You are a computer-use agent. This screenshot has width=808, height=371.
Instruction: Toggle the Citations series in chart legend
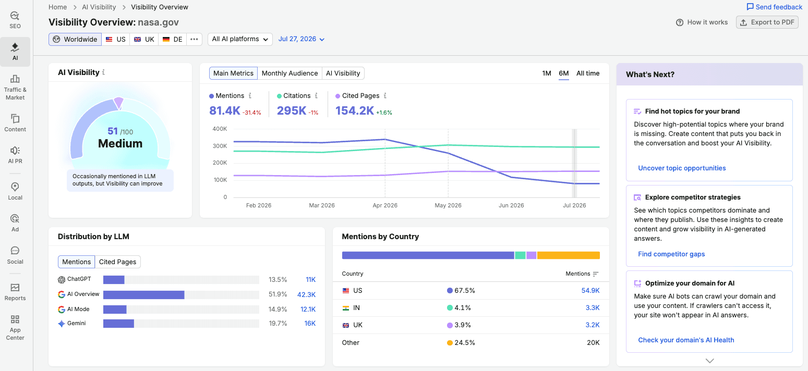(x=294, y=96)
